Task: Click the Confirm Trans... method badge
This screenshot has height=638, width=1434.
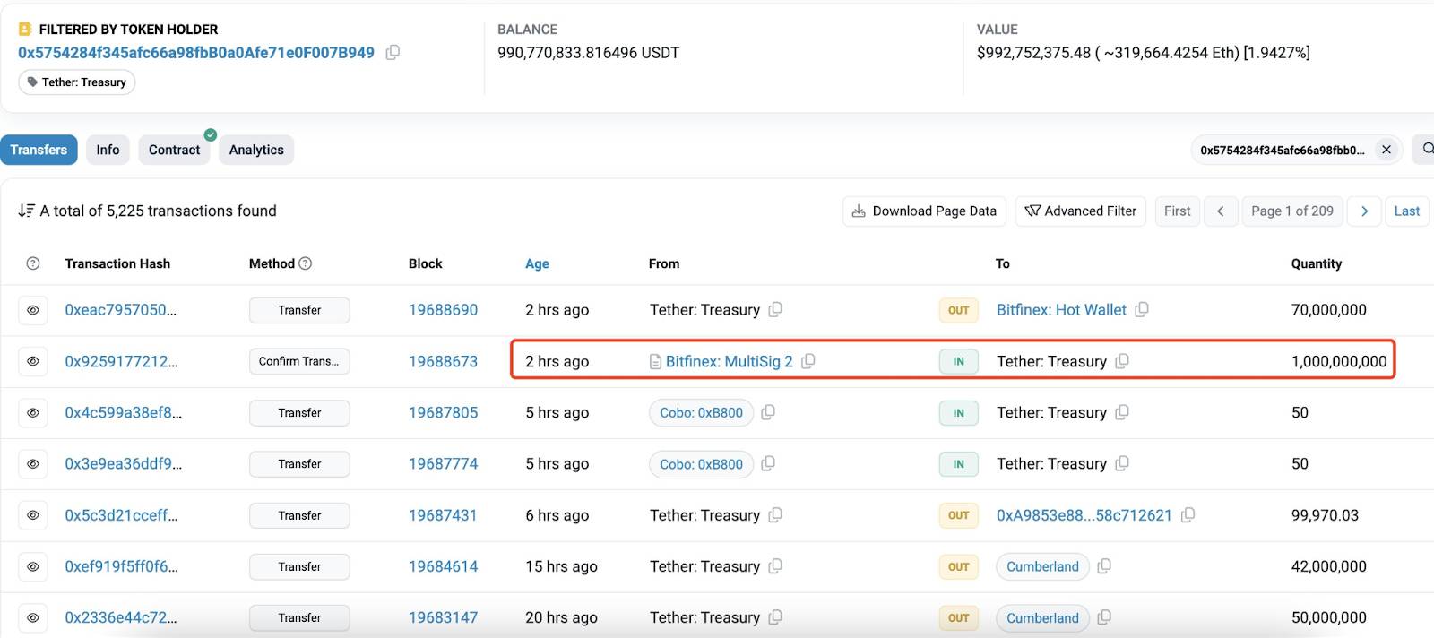Action: [x=299, y=361]
